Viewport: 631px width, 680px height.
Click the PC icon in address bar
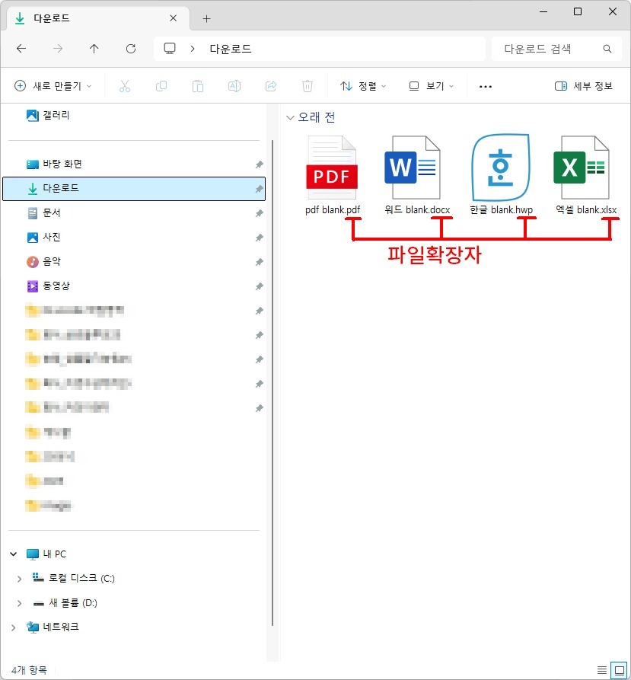coord(170,49)
